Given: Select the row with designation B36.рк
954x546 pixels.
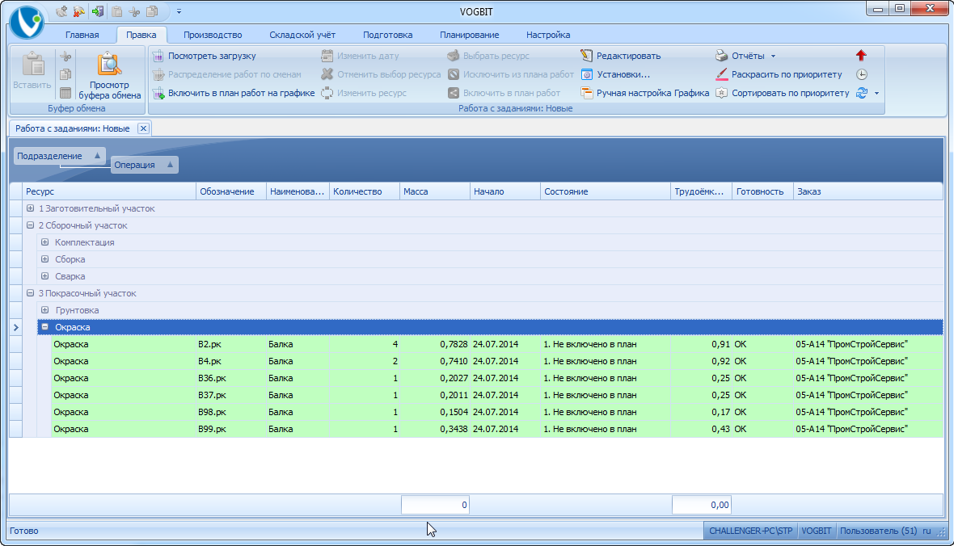Looking at the screenshot, I should tap(497, 378).
